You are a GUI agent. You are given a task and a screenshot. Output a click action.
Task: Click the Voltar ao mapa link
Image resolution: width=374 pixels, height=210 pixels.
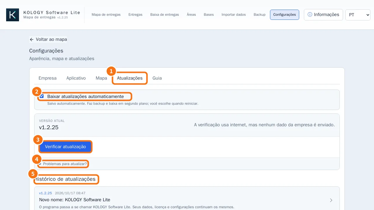(x=48, y=39)
